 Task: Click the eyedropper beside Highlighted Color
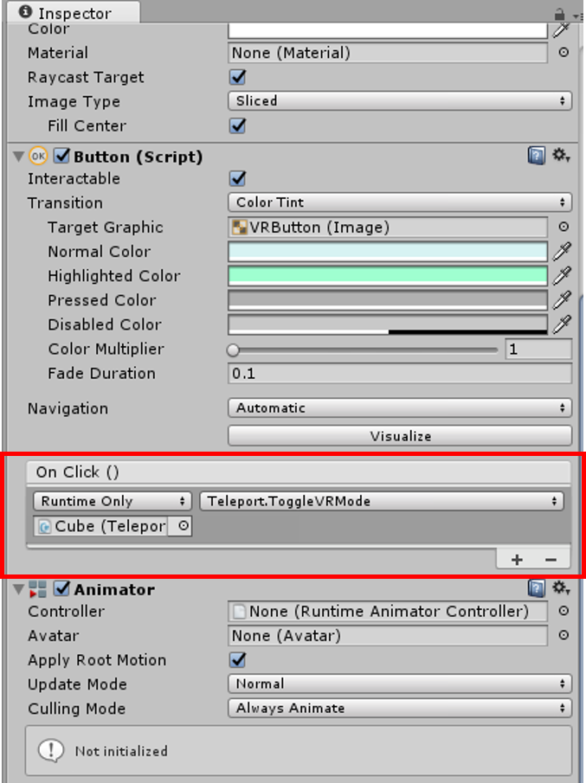562,276
